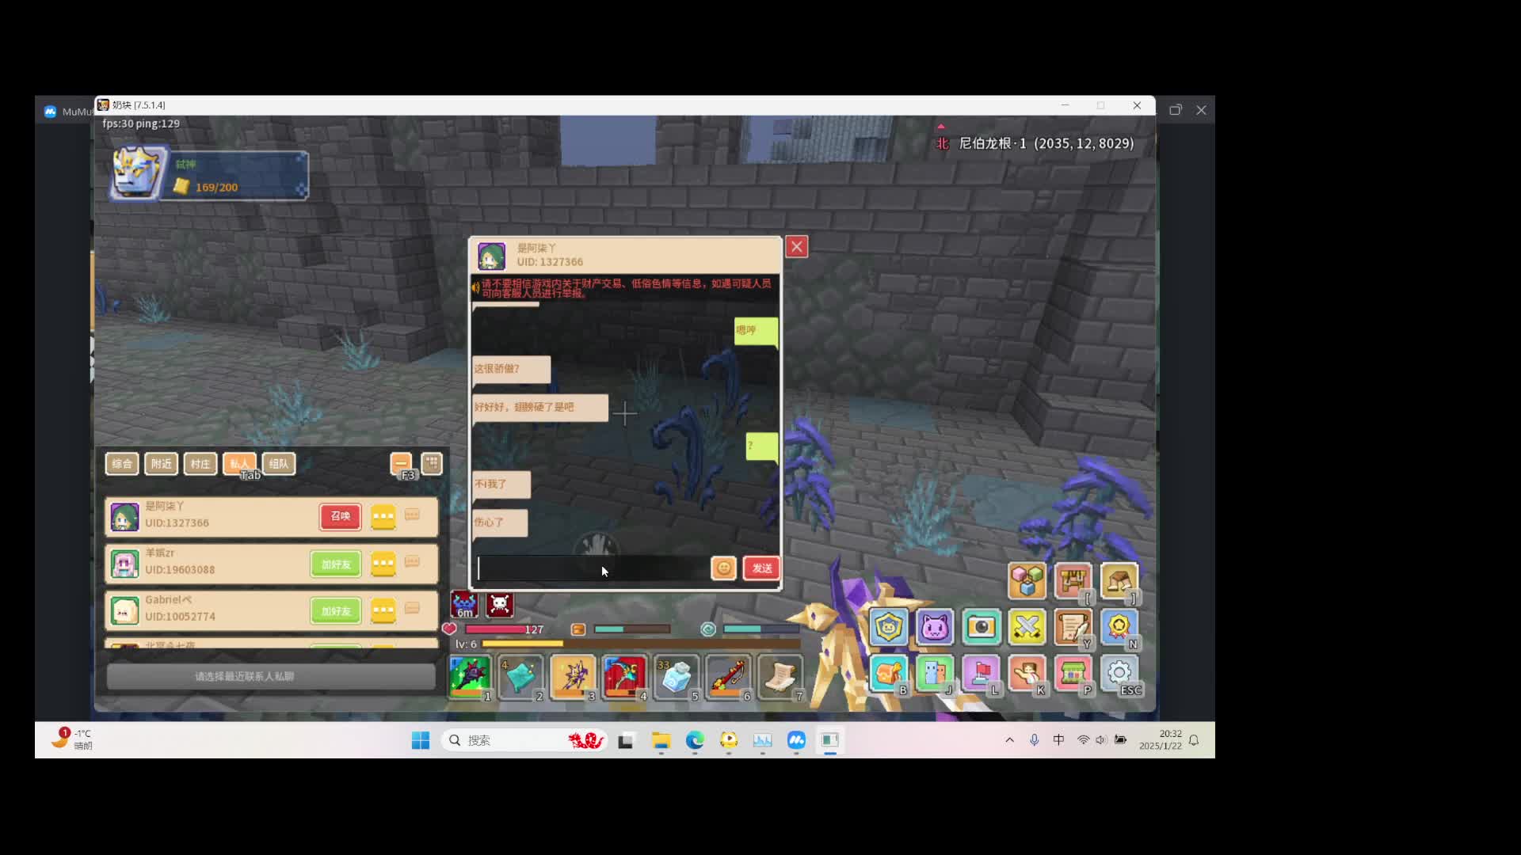Click the colored cubes building icon
1521x855 pixels.
[x=1027, y=580]
